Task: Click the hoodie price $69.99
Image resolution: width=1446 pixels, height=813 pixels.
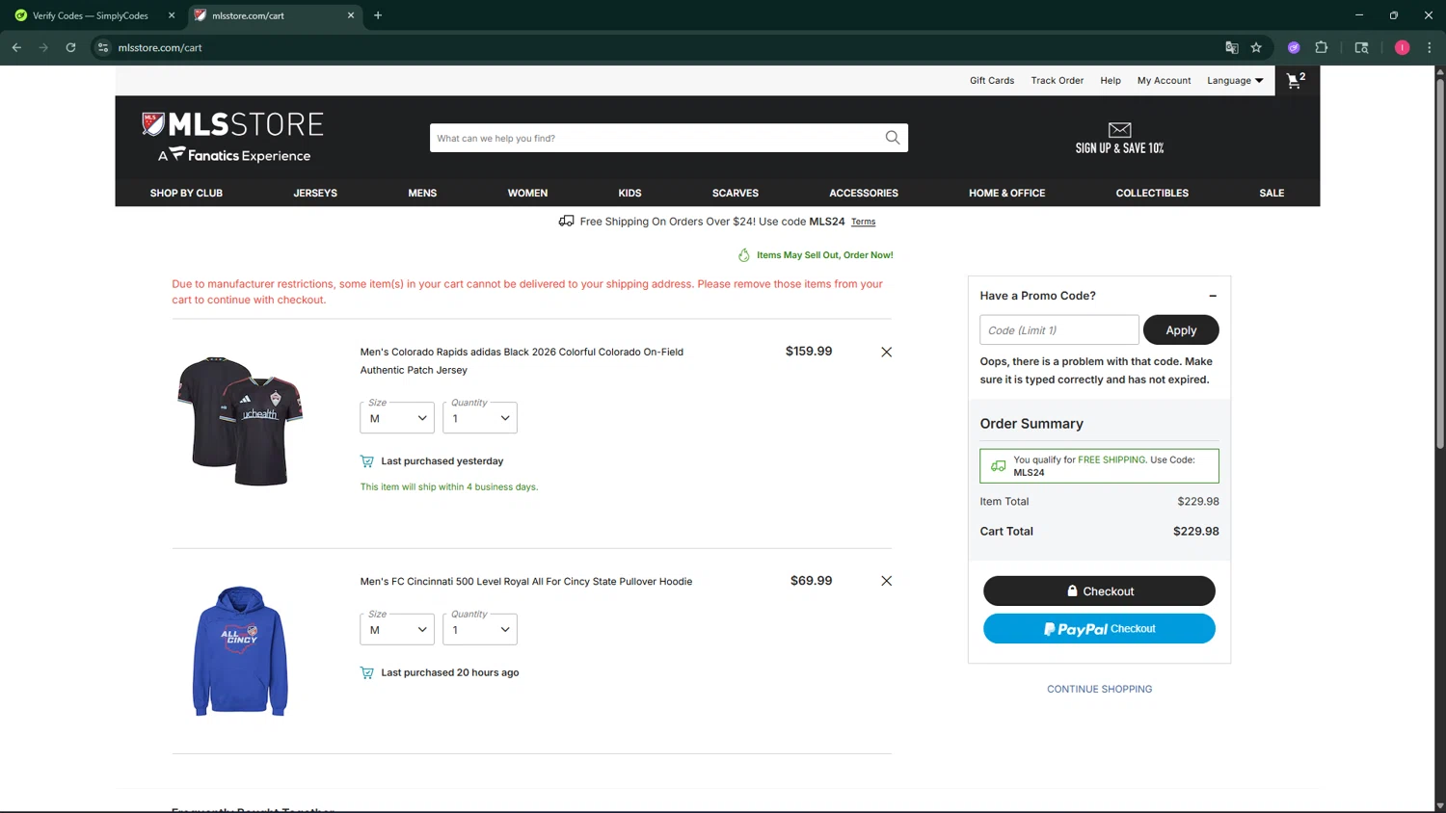Action: [811, 581]
